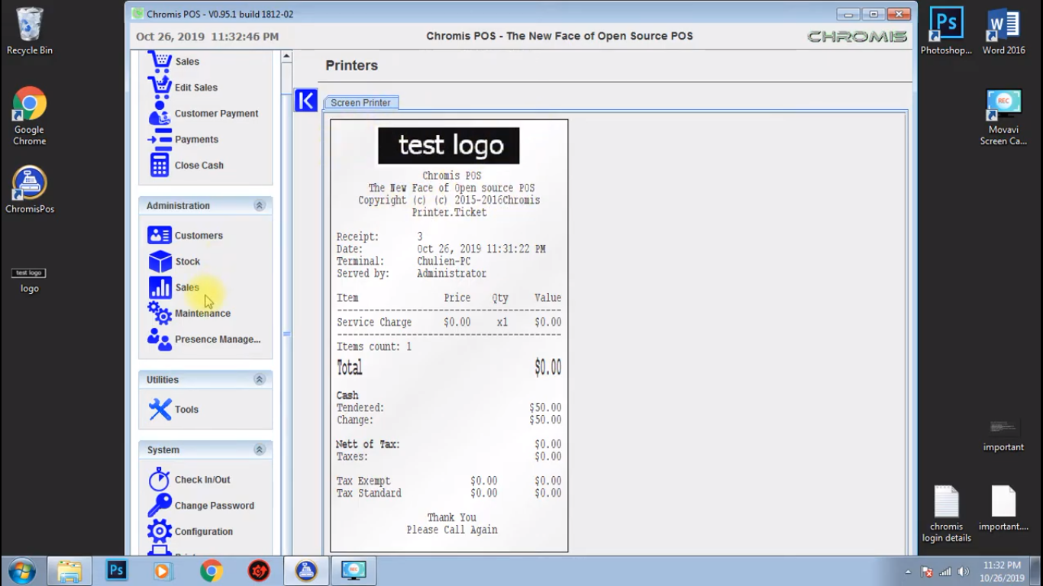The height and width of the screenshot is (586, 1043).
Task: Collapse the Administration section
Action: tap(260, 205)
